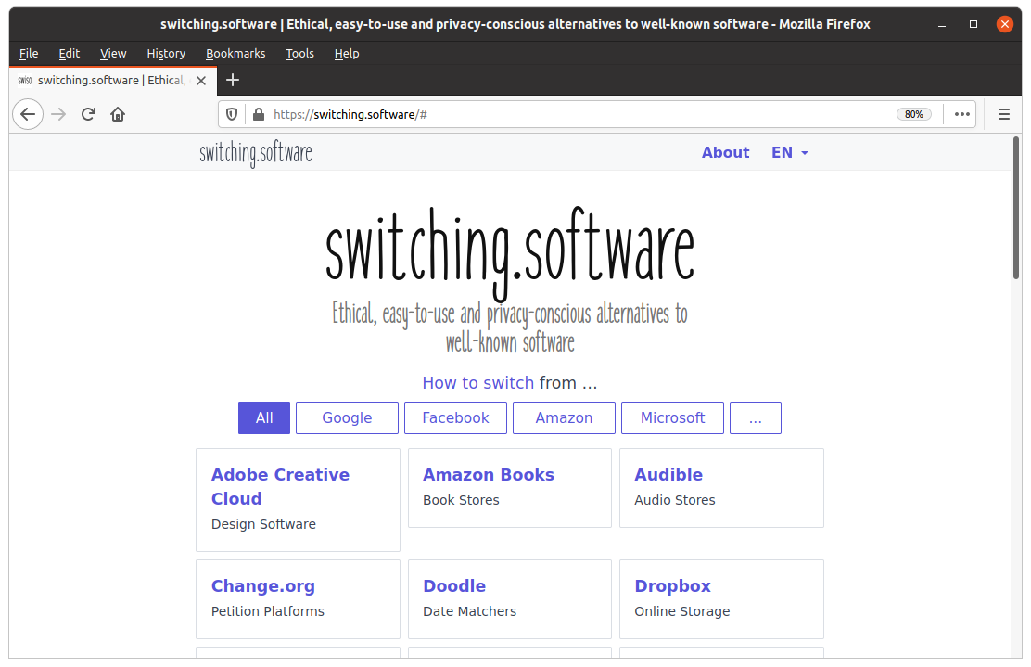Image resolution: width=1031 pixels, height=667 pixels.
Task: Filter alternatives by Google
Action: pos(347,417)
